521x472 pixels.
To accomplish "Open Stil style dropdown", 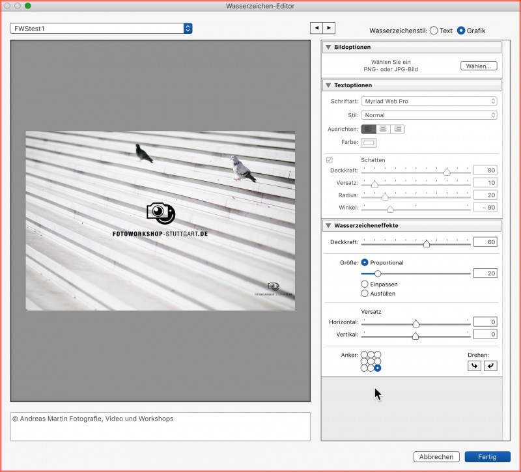I will click(429, 115).
